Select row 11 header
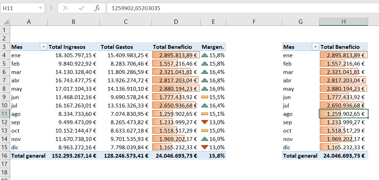The height and width of the screenshot is (180, 379). click(5, 114)
